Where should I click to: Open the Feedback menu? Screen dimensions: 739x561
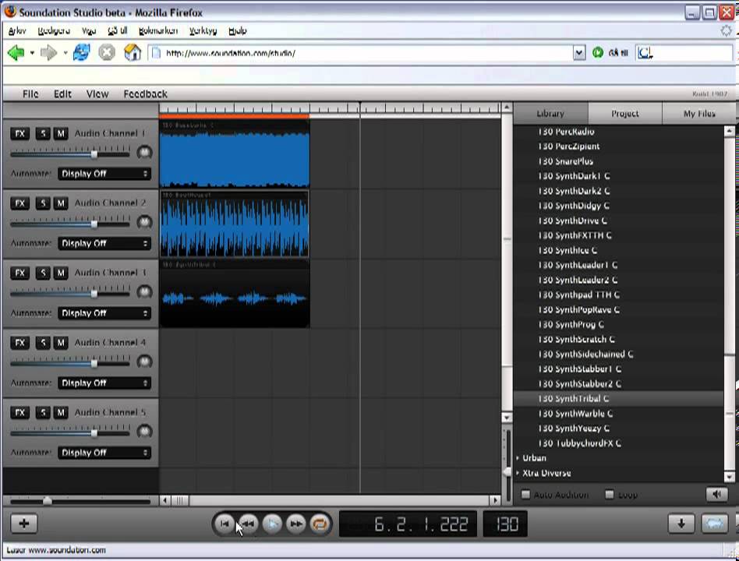(146, 93)
